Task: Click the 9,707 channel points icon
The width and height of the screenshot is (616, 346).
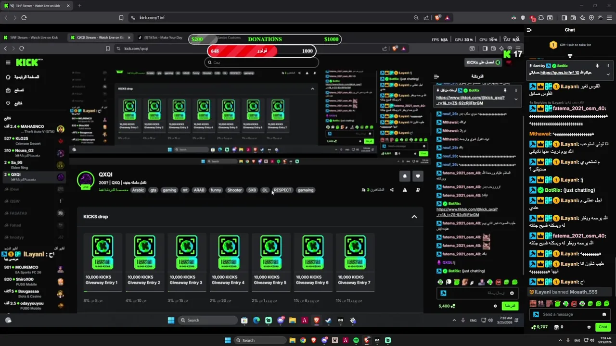Action: tap(533, 327)
